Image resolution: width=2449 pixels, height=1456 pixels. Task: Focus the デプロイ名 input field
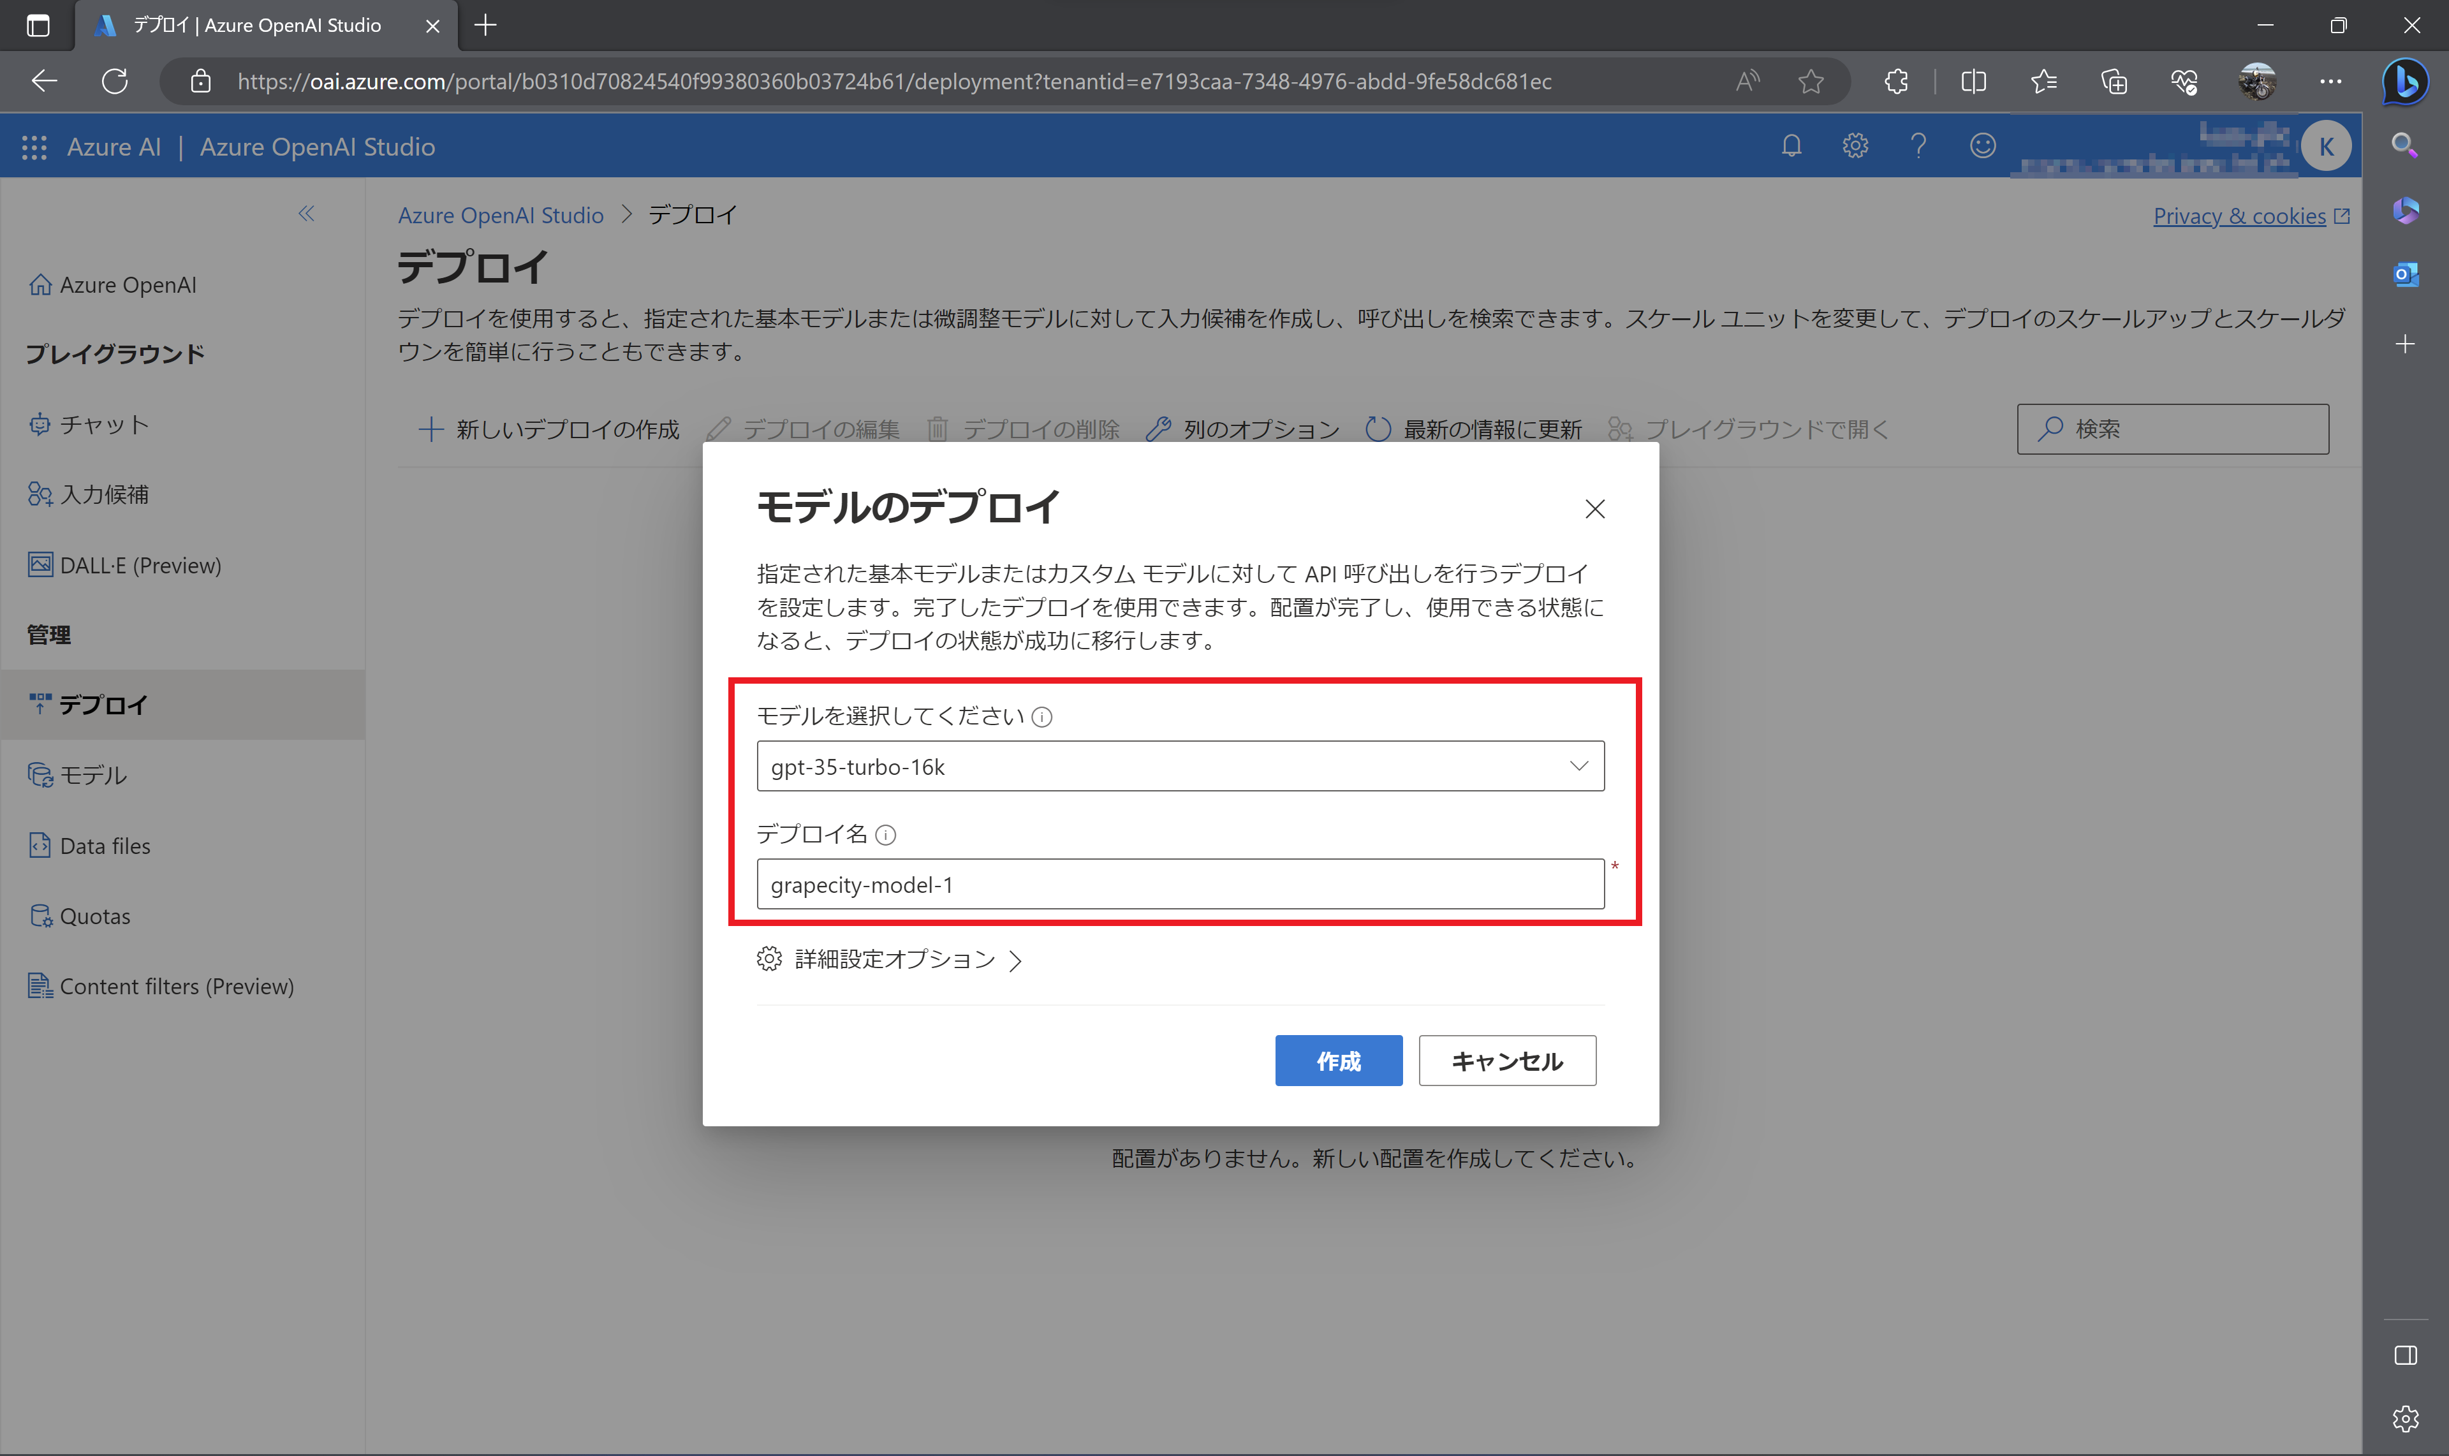click(x=1180, y=884)
